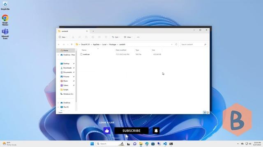Open Microsoft Teams desktop icon
Viewport: 263px width, 147px height.
pos(5,34)
